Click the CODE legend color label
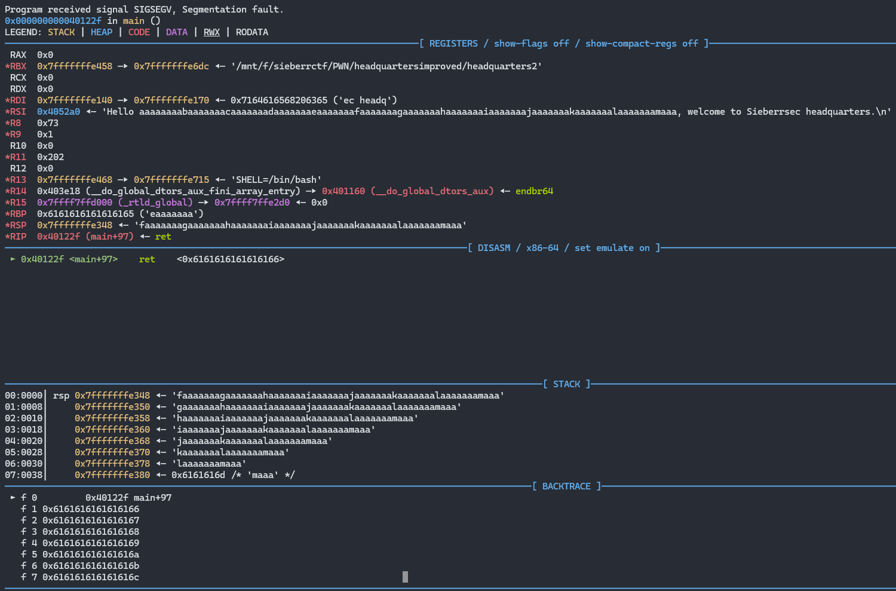This screenshot has height=591, width=896. [139, 32]
